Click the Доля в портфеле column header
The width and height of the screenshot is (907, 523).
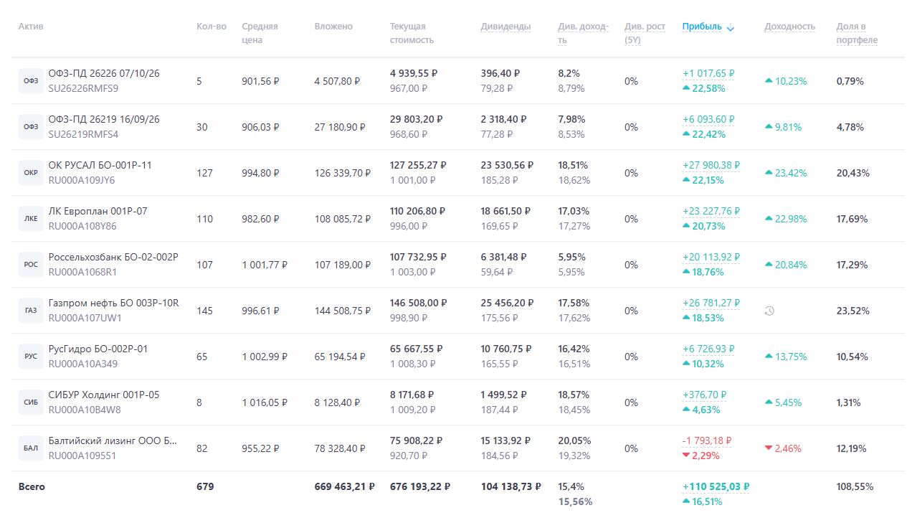(x=856, y=33)
